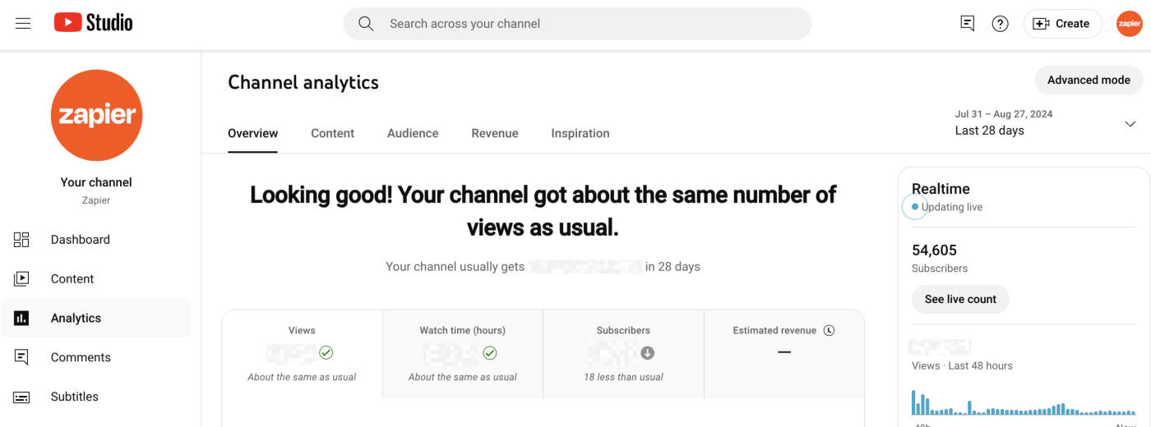Click the YouTube Studio logo
This screenshot has width=1151, height=427.
point(93,23)
